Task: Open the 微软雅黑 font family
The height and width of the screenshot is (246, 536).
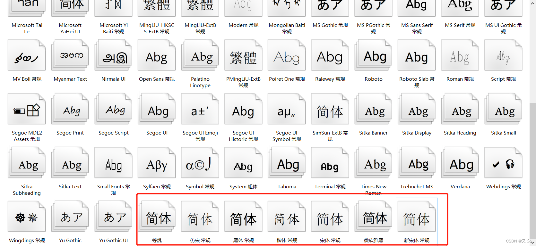Action: (373, 216)
